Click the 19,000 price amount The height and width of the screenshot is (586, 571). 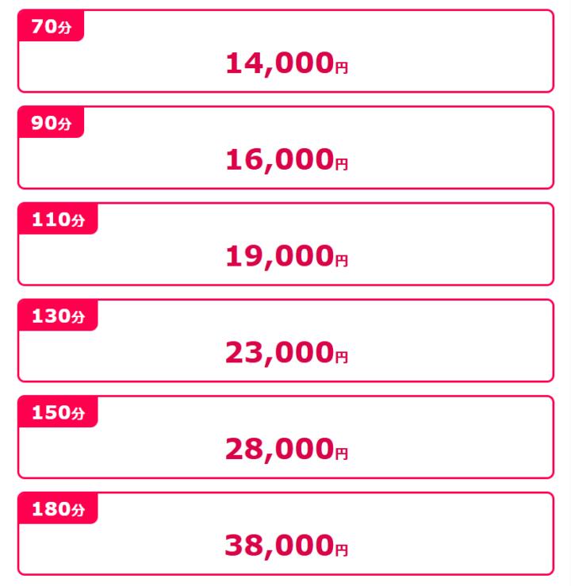(278, 257)
